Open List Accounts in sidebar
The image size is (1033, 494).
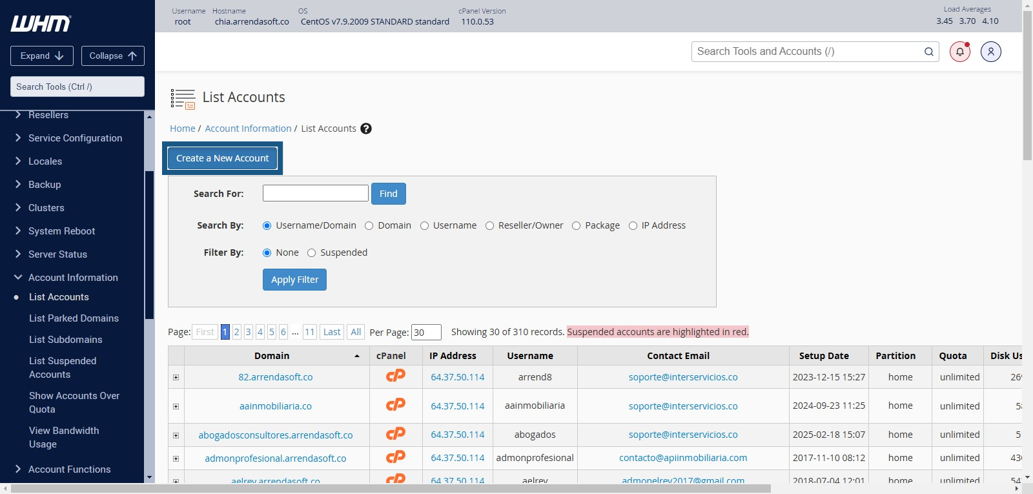point(59,297)
